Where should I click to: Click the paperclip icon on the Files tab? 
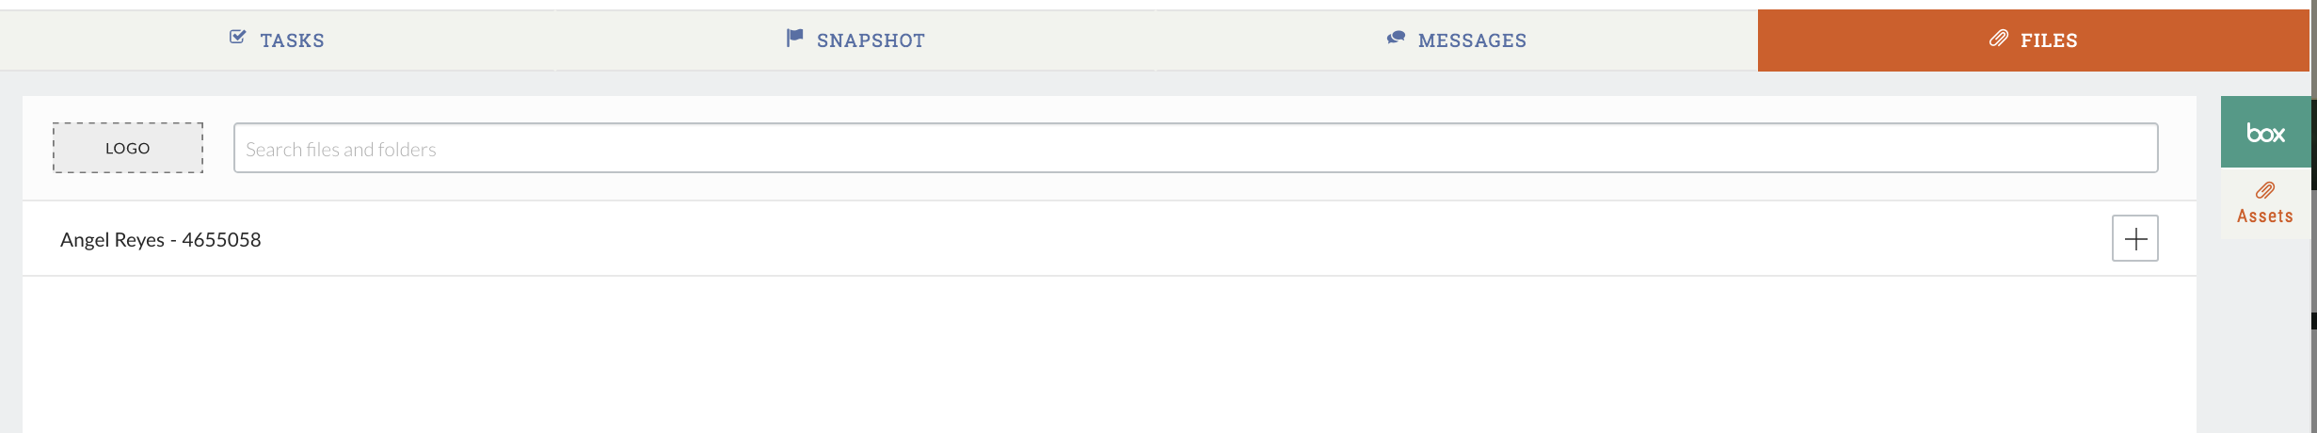tap(1998, 39)
